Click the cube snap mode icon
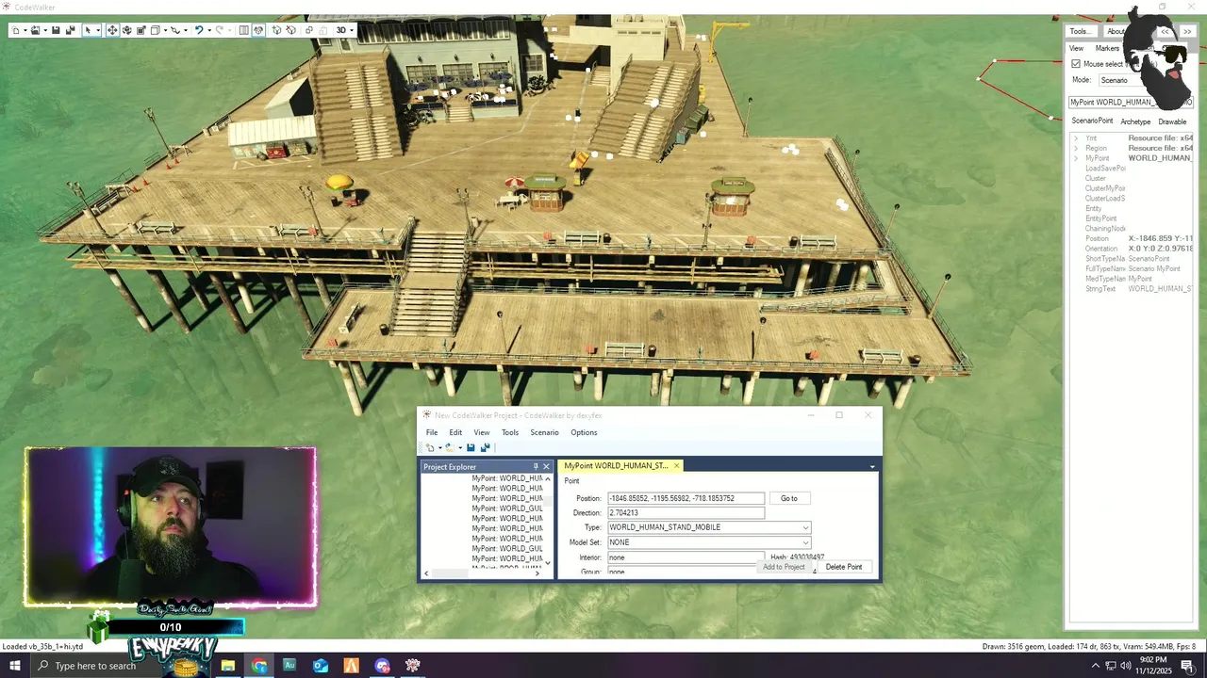The width and height of the screenshot is (1207, 678). [x=156, y=30]
